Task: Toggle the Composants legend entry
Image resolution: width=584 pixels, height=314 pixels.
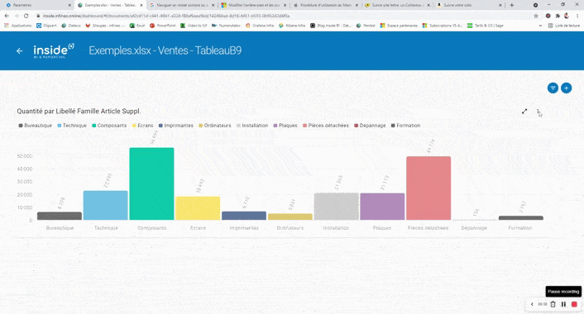Action: tap(109, 126)
